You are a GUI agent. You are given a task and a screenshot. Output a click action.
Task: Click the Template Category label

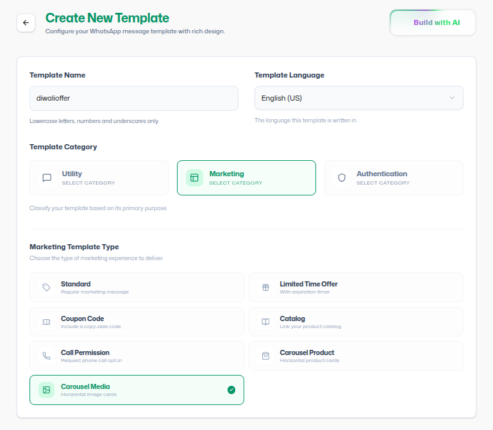coord(63,147)
